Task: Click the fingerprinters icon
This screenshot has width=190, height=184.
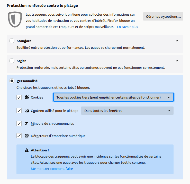Action: point(26,136)
